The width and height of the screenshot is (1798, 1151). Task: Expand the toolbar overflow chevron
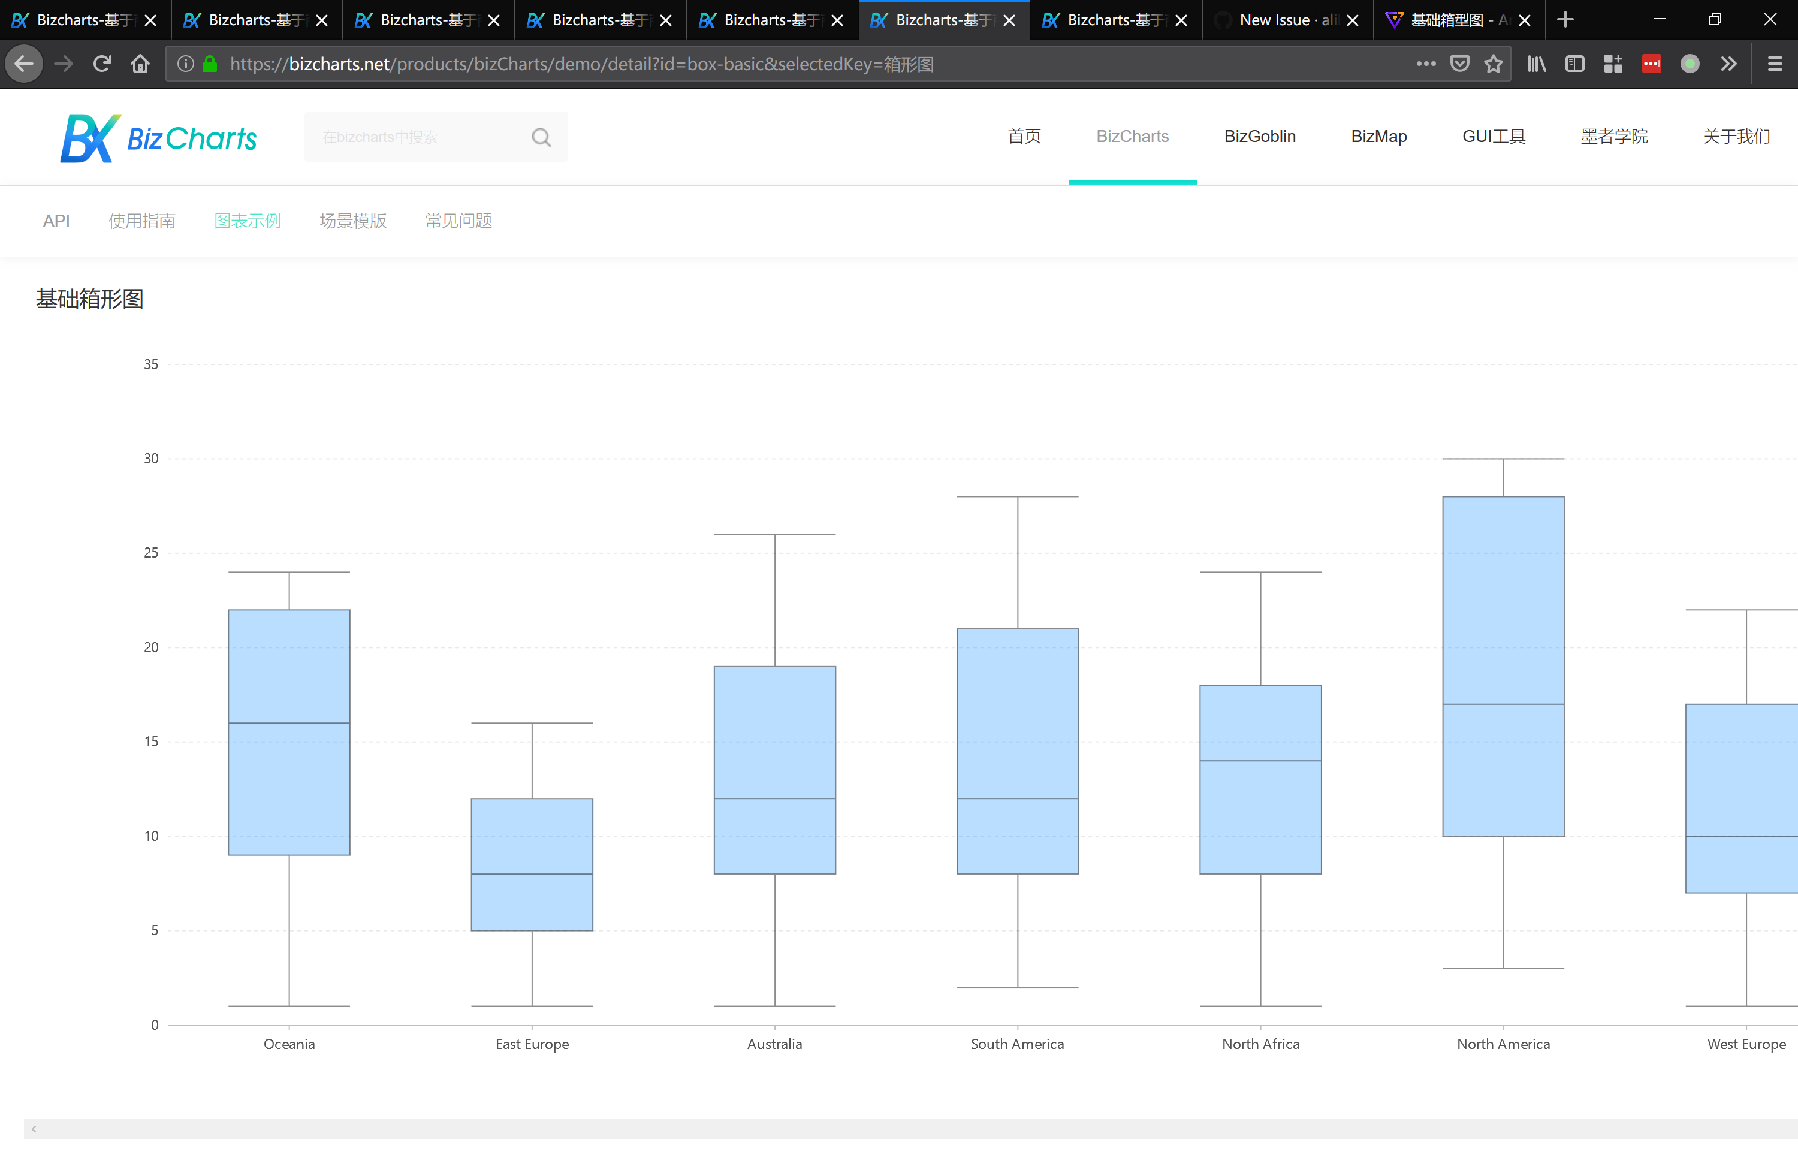click(1728, 64)
